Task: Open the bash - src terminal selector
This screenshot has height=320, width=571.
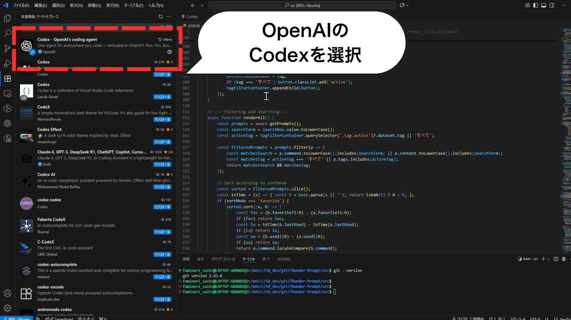Action: [527, 259]
